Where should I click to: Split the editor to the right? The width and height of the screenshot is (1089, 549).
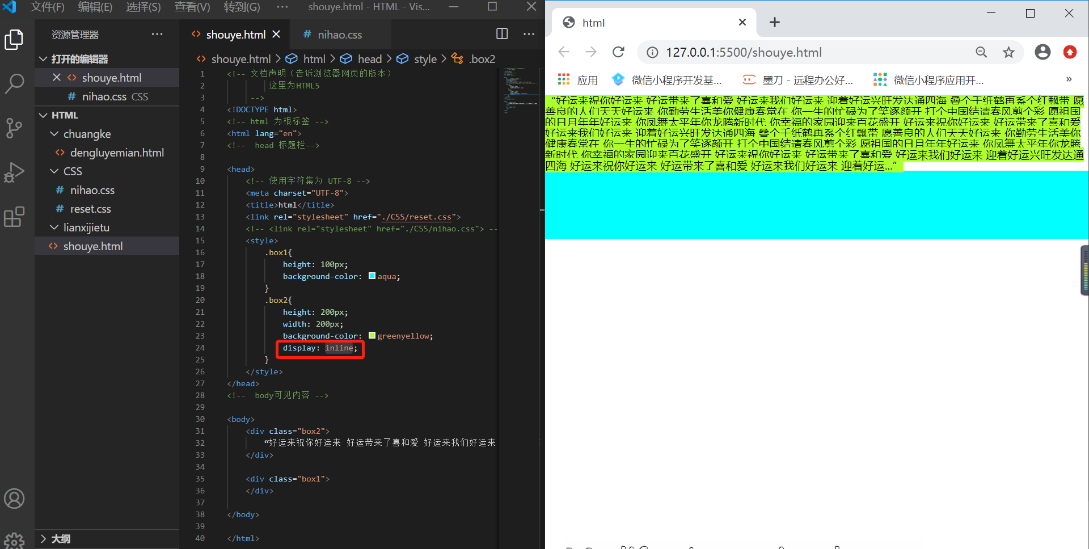pyautogui.click(x=502, y=34)
